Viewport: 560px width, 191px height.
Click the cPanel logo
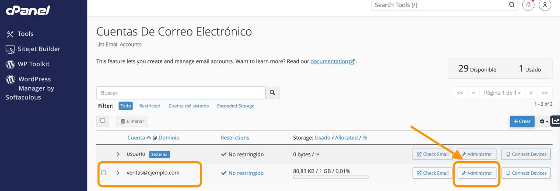click(28, 10)
